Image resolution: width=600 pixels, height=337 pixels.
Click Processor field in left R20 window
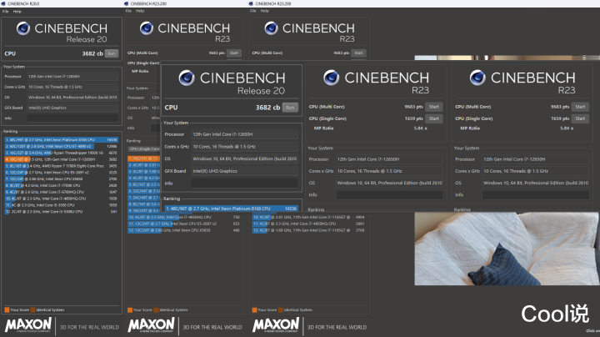tap(72, 77)
